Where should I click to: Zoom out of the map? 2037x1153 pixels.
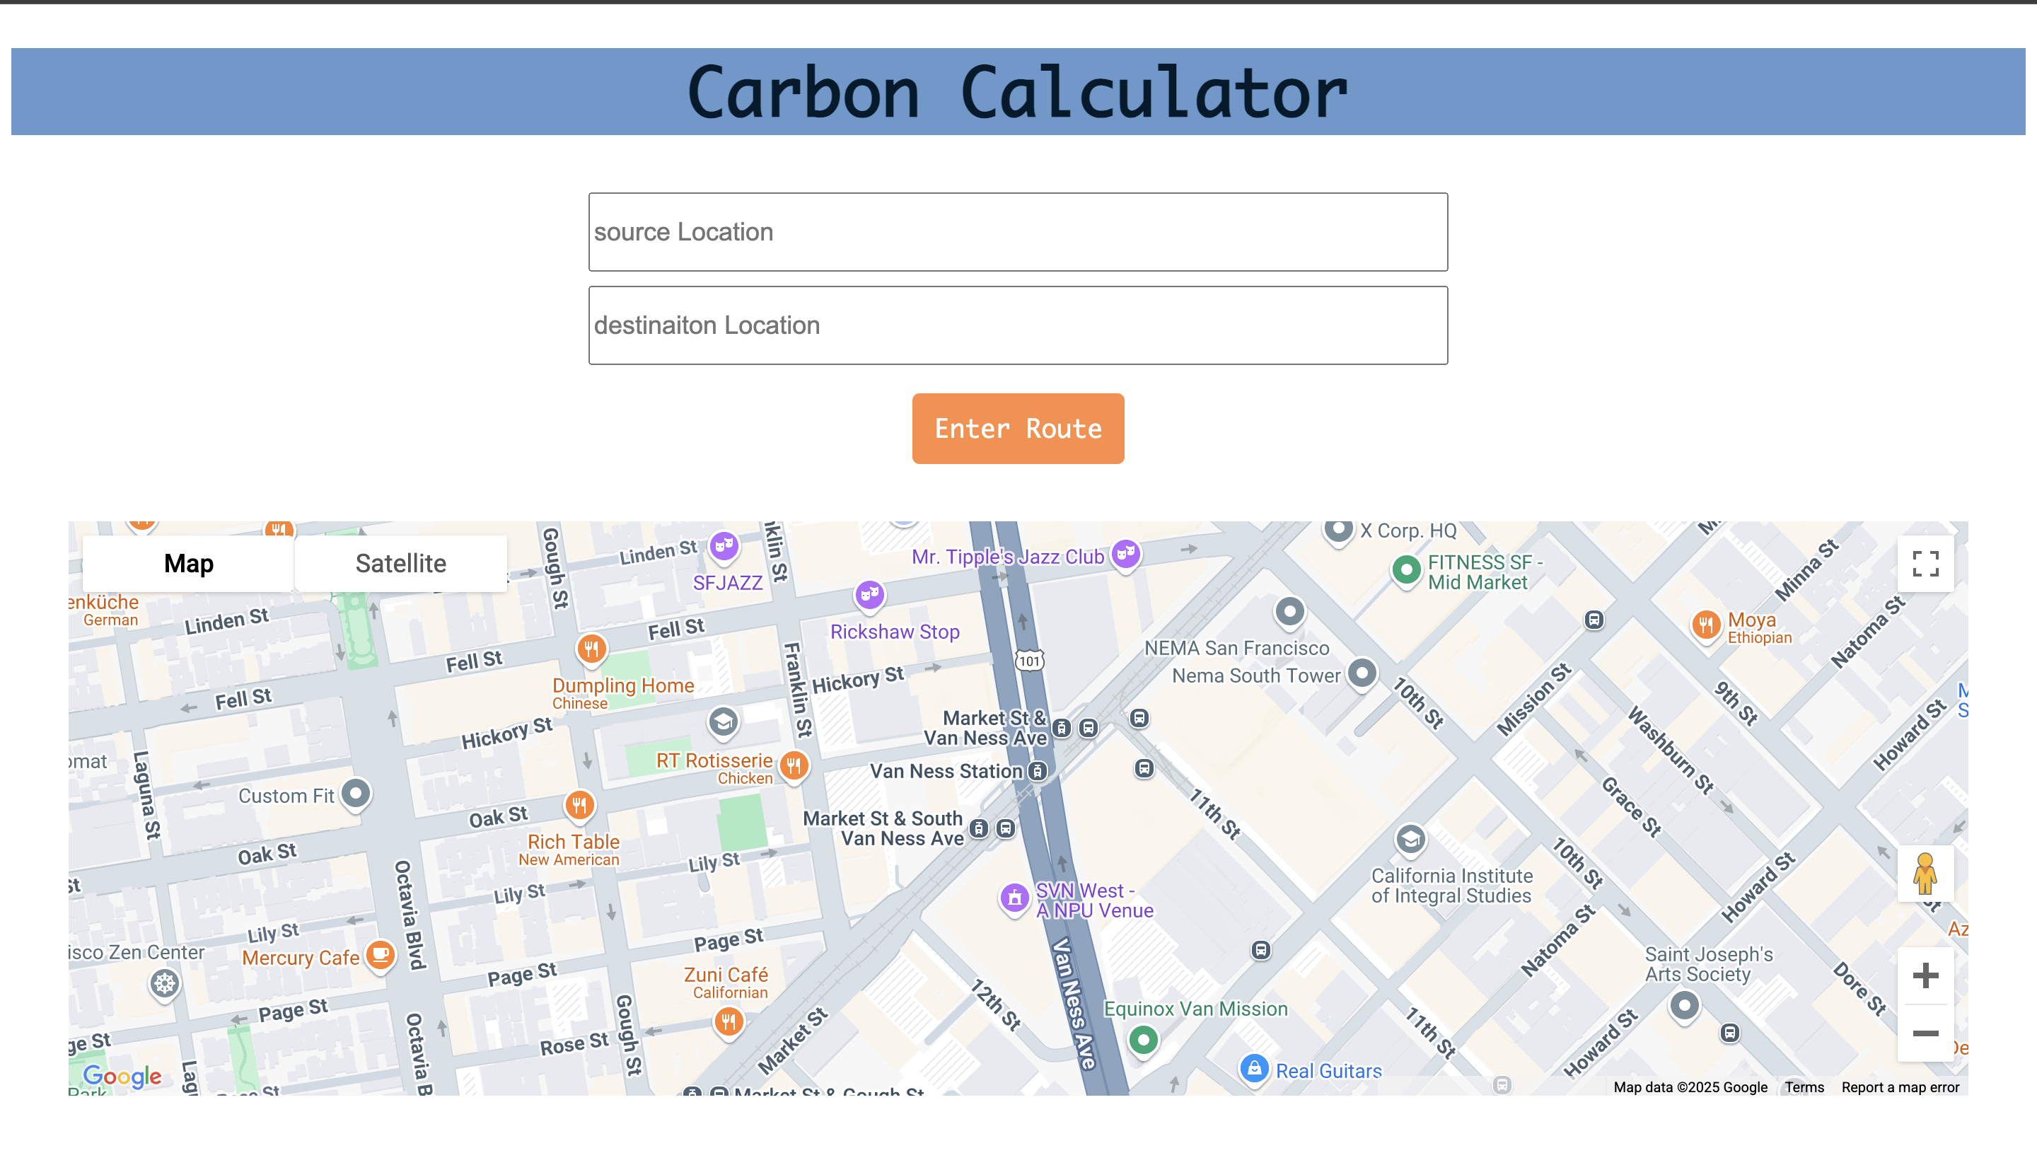[x=1925, y=1033]
